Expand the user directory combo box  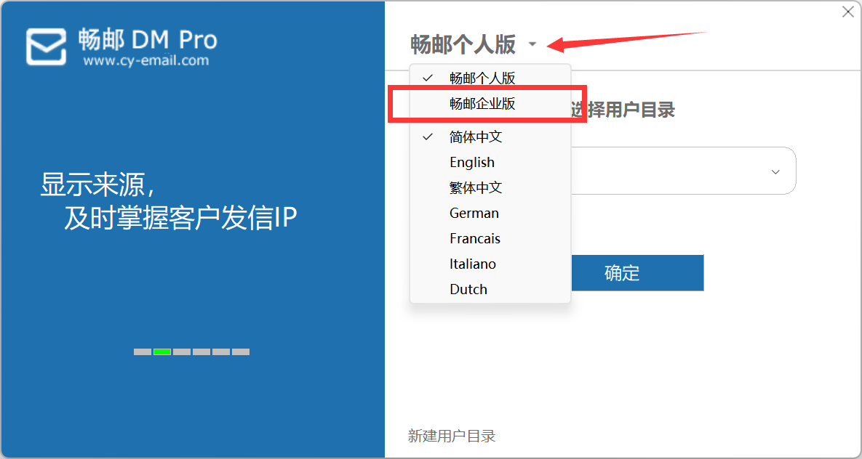tap(775, 172)
